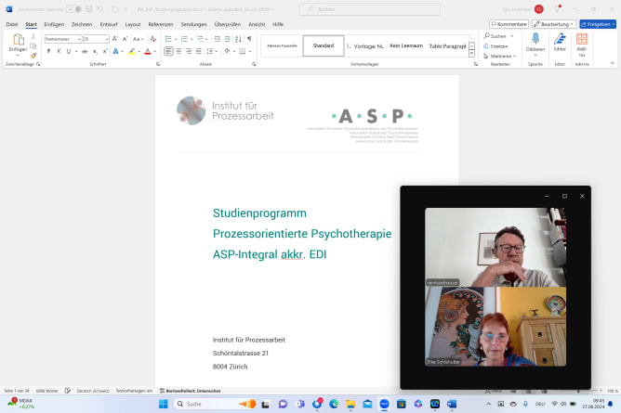Screen dimensions: 621x413
Task: Switch to the Einfügen tab
Action: [54, 24]
